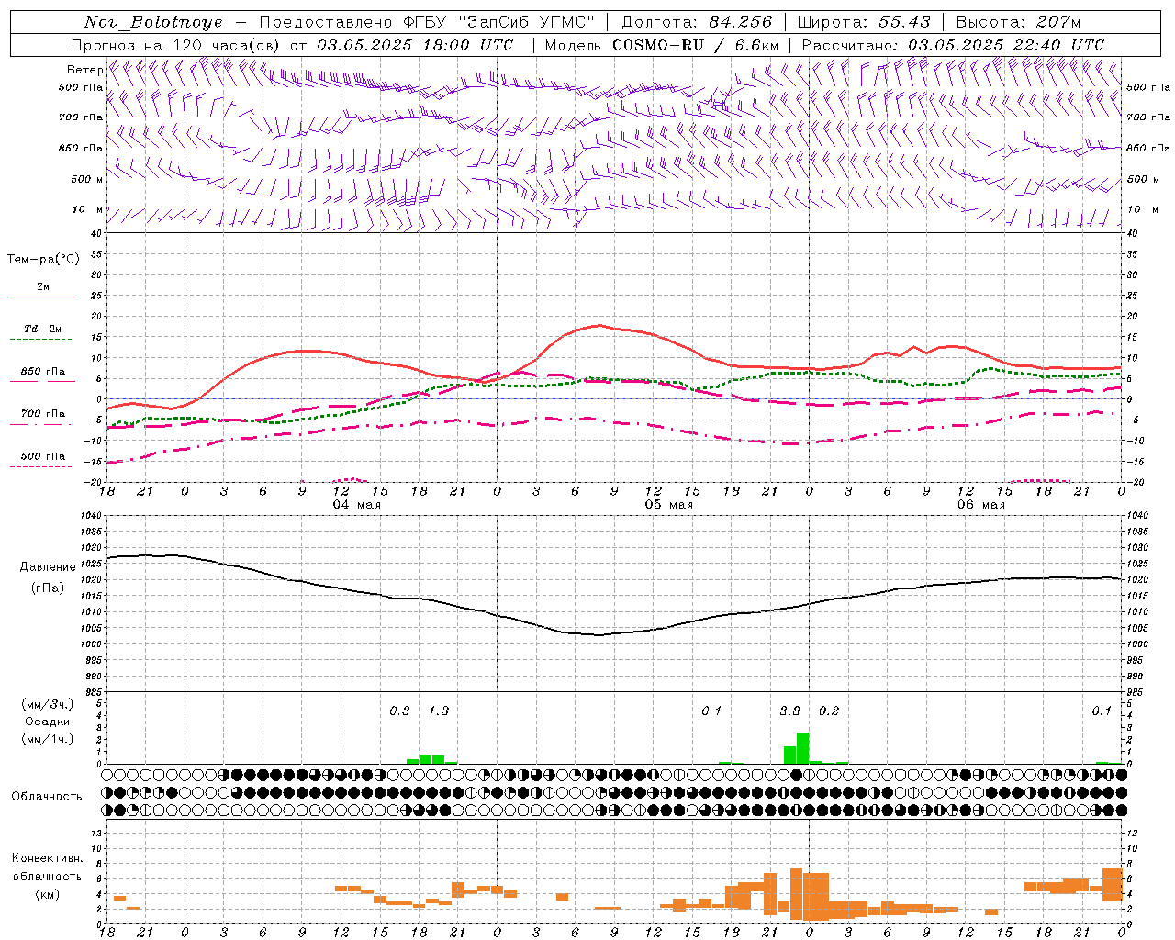This screenshot has width=1175, height=940.
Task: Click the 06 мая date label
Action: pyautogui.click(x=980, y=505)
